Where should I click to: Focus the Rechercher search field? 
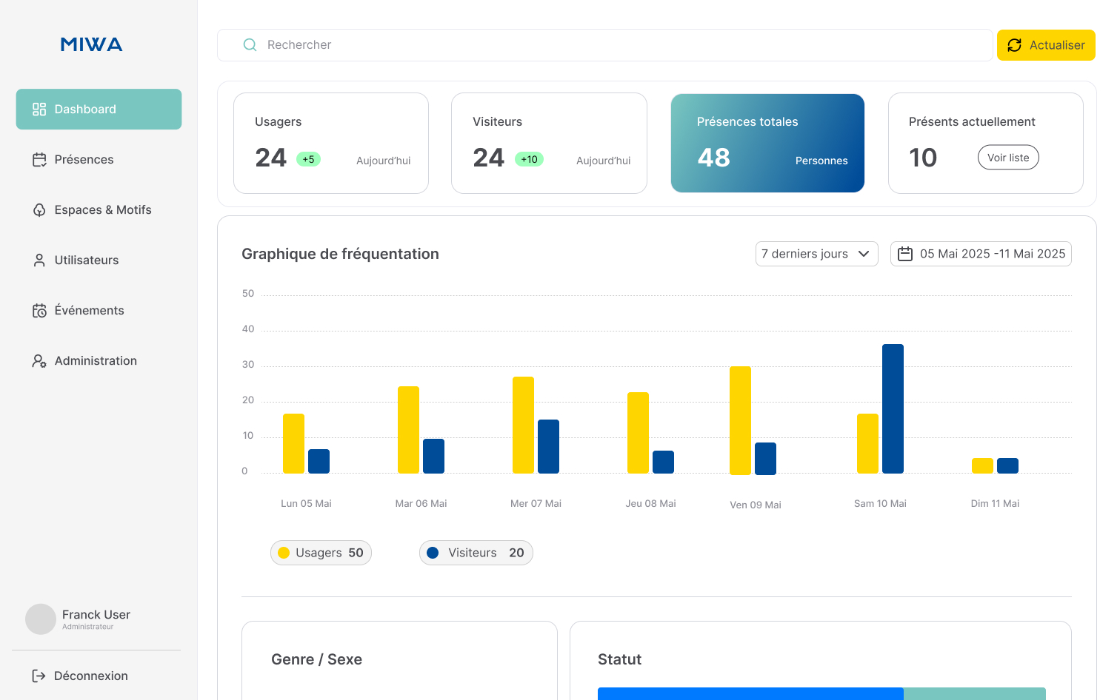[x=615, y=45]
